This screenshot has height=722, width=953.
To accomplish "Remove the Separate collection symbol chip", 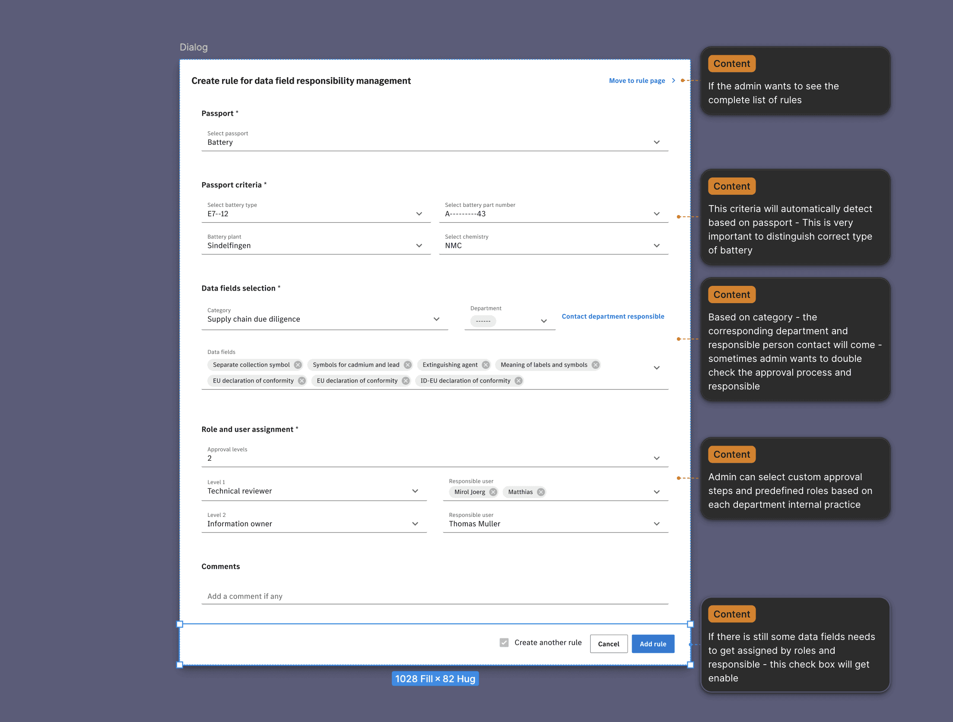I will [298, 365].
